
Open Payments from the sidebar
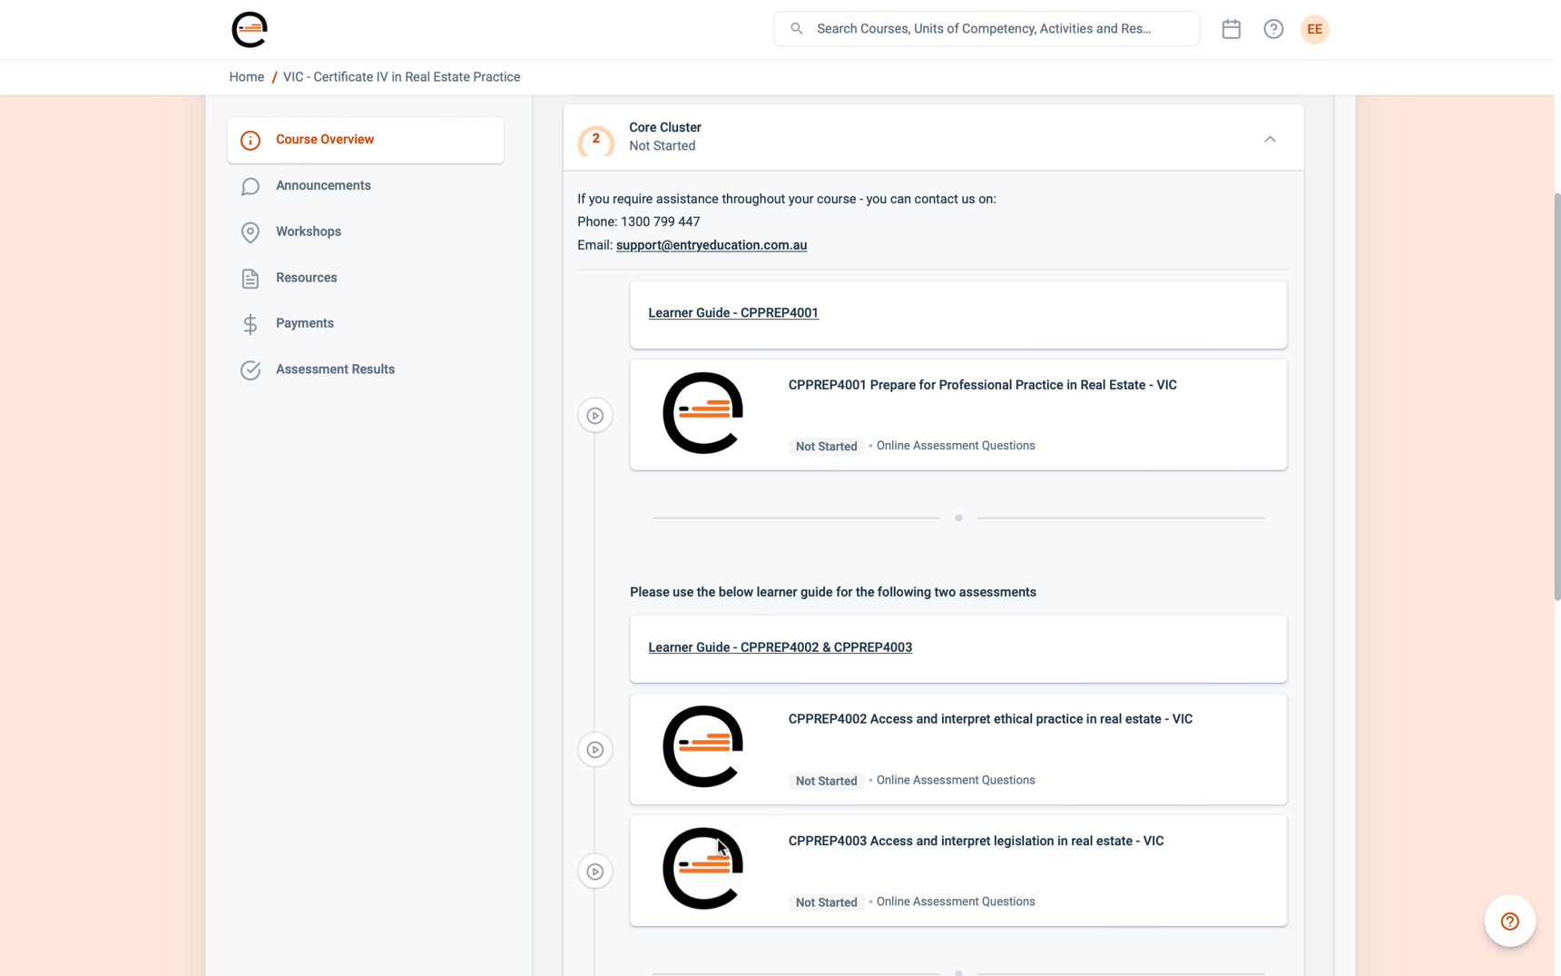coord(304,323)
